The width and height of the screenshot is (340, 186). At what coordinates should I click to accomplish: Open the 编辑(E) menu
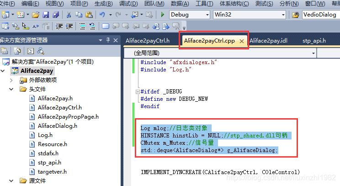pyautogui.click(x=30, y=4)
